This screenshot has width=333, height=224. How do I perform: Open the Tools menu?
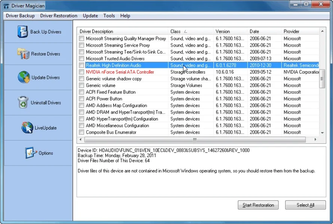109,16
